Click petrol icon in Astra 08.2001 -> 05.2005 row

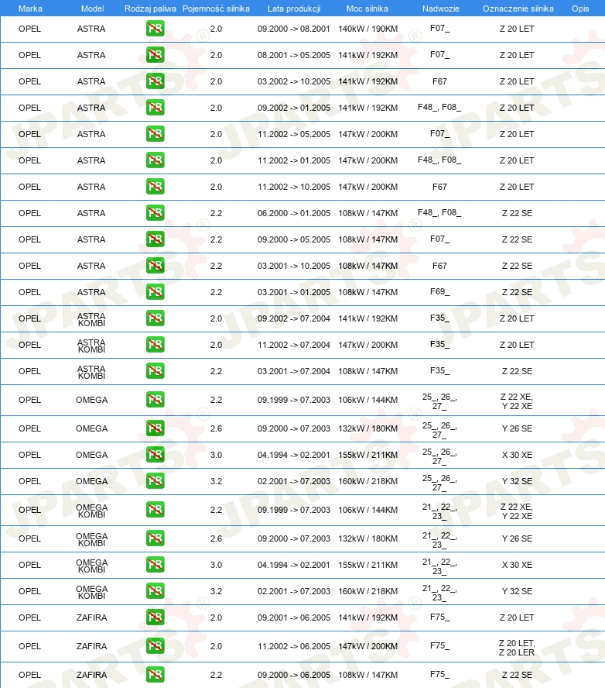click(155, 55)
